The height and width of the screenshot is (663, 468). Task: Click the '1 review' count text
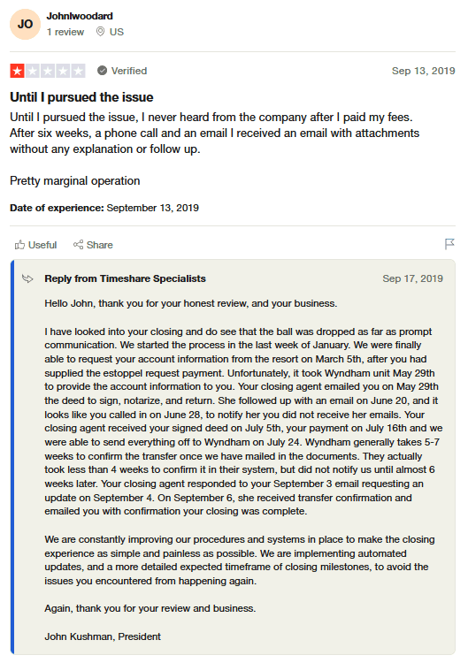[65, 32]
